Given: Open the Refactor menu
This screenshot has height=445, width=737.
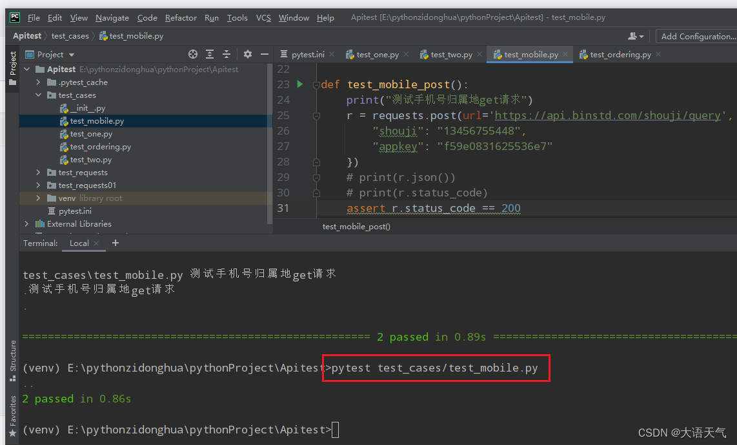Looking at the screenshot, I should click(x=181, y=18).
